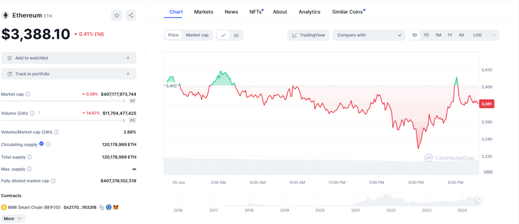Open the Compare with dropdown
The height and width of the screenshot is (224, 519).
pos(369,35)
